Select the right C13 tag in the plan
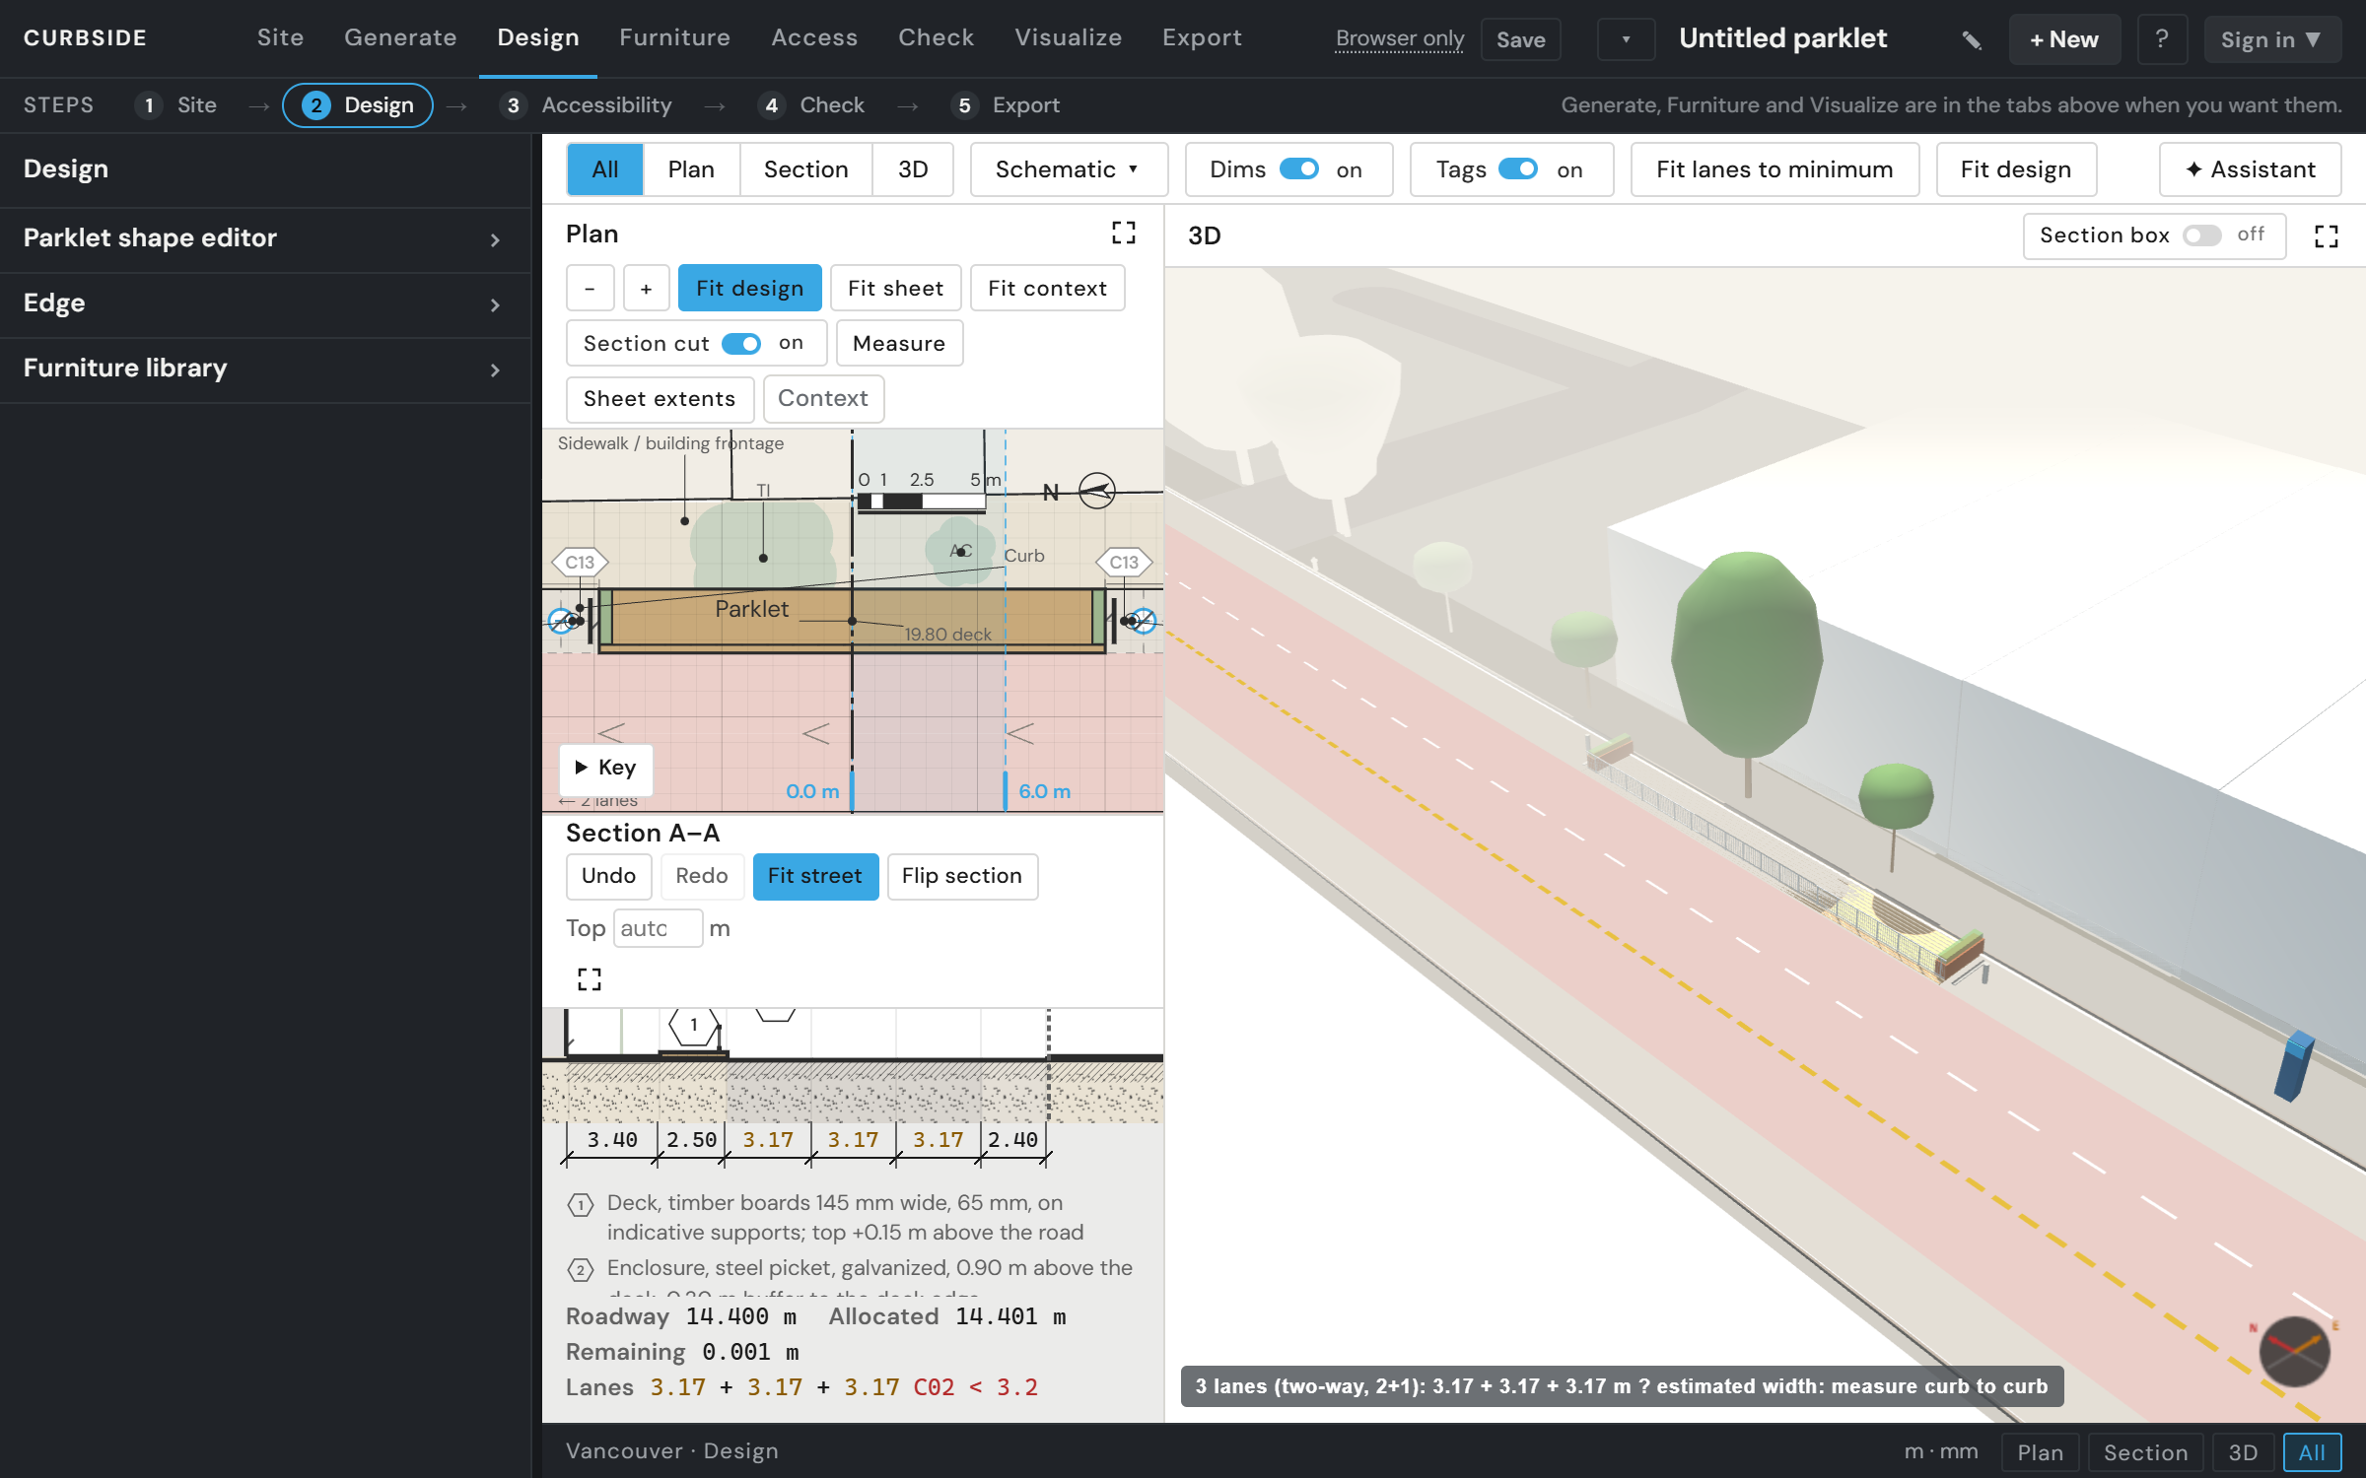 1124,562
